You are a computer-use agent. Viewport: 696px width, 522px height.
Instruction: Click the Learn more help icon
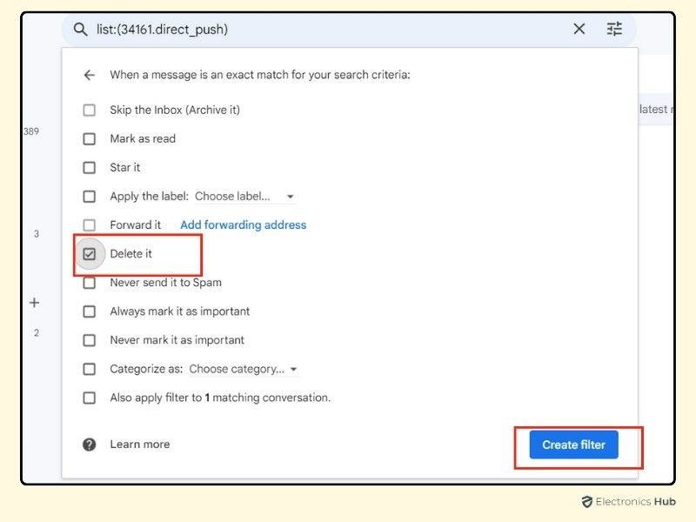click(x=90, y=445)
